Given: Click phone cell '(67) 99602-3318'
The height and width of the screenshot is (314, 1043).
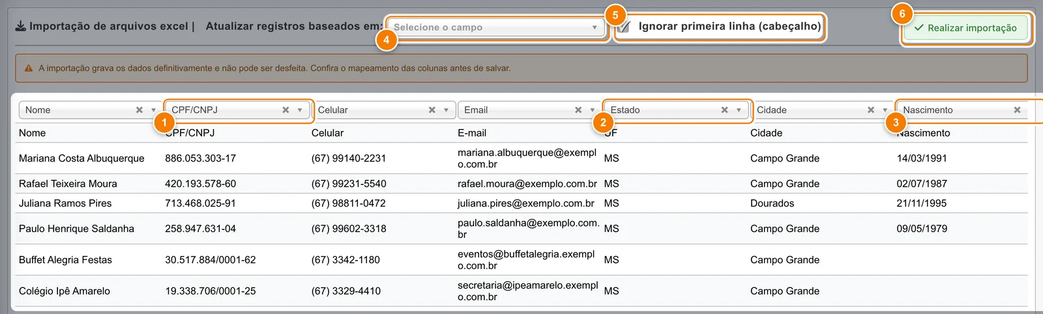Looking at the screenshot, I should coord(349,229).
